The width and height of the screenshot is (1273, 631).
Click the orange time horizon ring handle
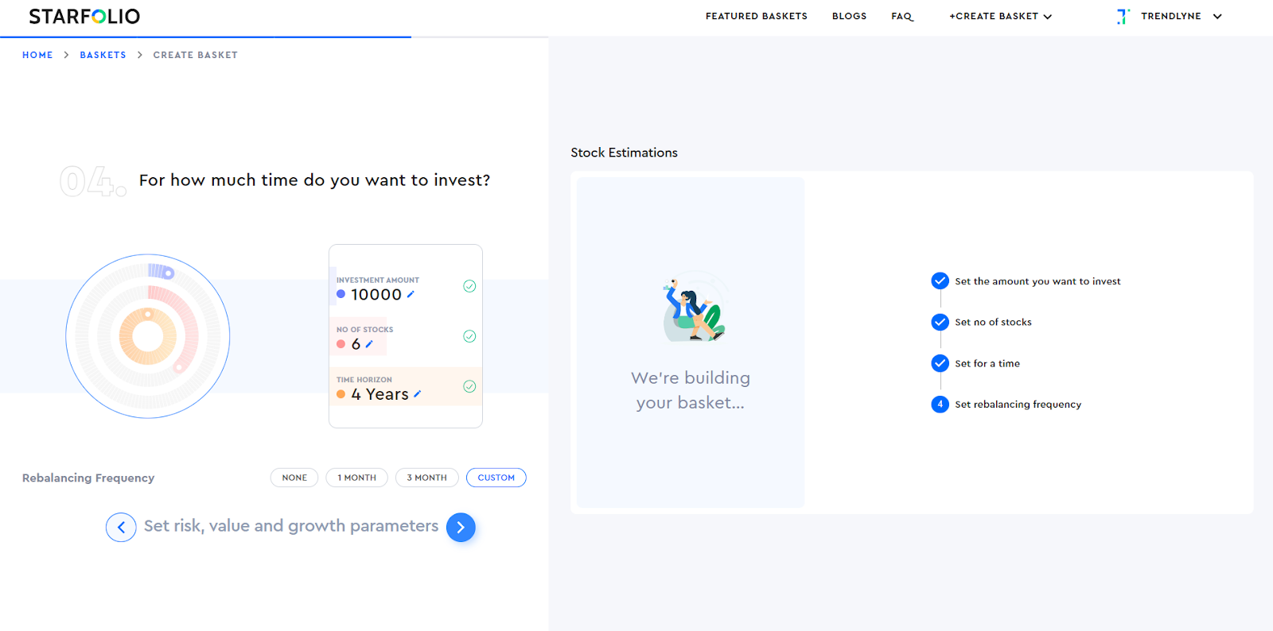click(147, 315)
